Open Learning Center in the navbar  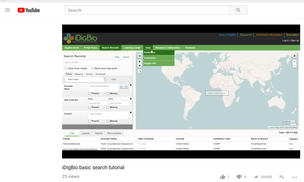pyautogui.click(x=132, y=48)
